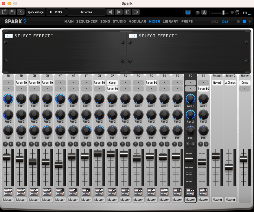Click the import project icon
Screen dimensions: 254x212
[127, 12]
